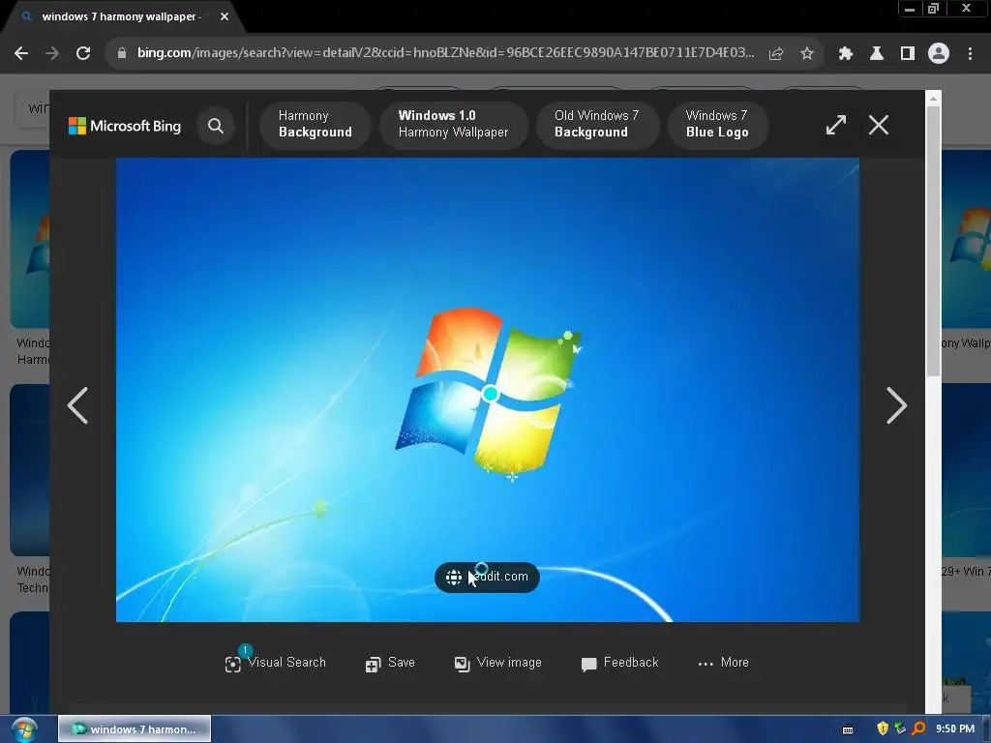The width and height of the screenshot is (991, 743).
Task: Click the browser forward arrow
Action: click(x=52, y=54)
